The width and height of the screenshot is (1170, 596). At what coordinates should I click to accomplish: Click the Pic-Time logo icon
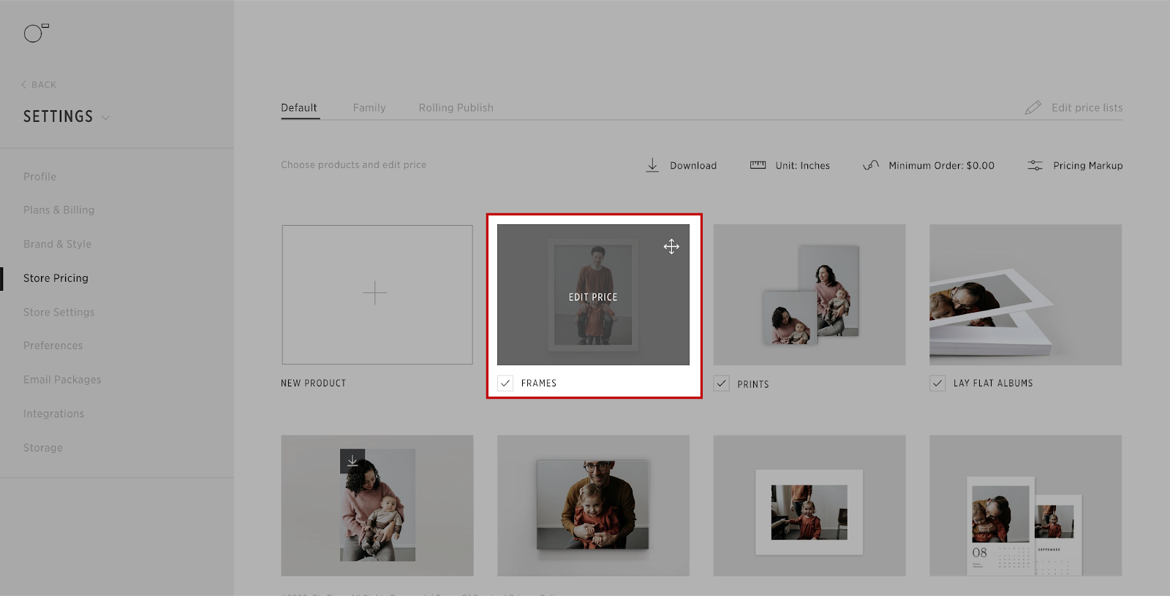(x=36, y=33)
